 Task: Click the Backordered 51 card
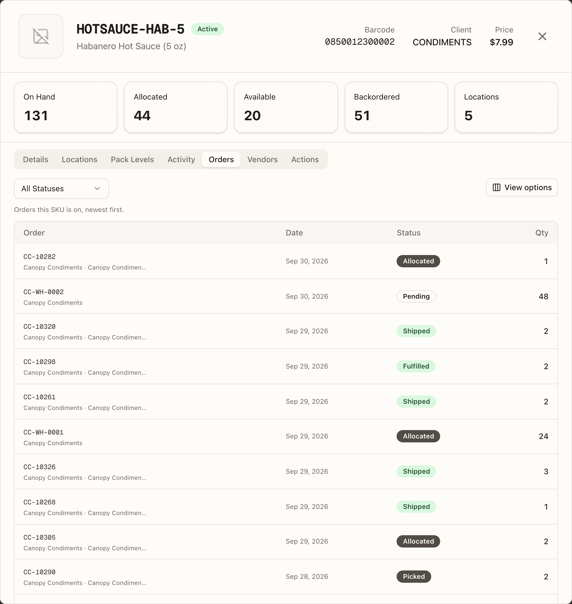click(396, 107)
